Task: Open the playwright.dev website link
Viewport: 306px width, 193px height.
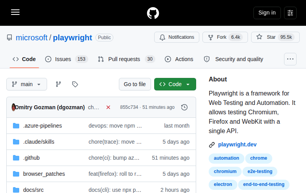Action: (237, 144)
